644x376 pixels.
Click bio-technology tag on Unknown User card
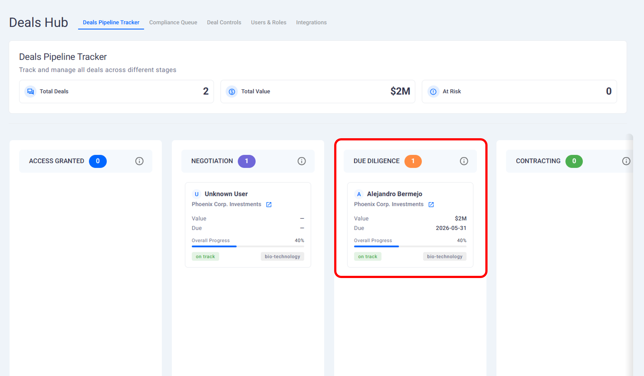(282, 256)
